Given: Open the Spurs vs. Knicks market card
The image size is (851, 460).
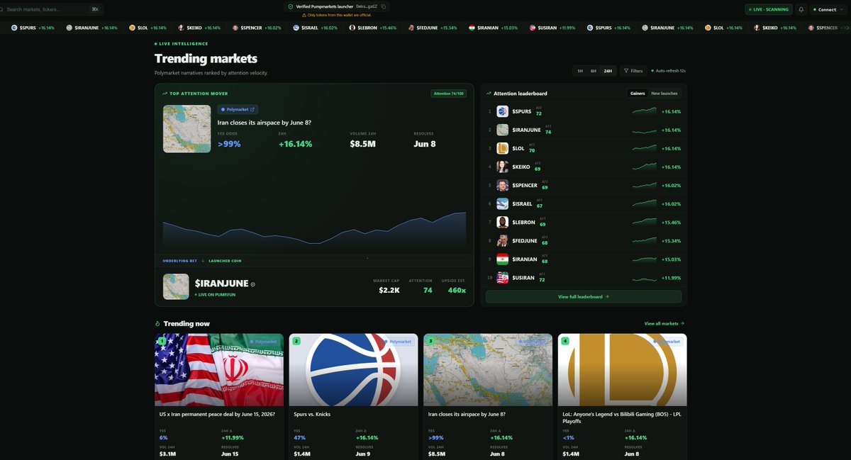Looking at the screenshot, I should pos(353,397).
